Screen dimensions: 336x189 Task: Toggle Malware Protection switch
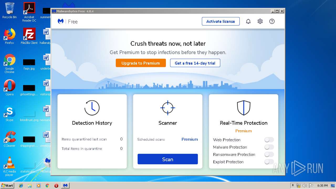(x=269, y=147)
